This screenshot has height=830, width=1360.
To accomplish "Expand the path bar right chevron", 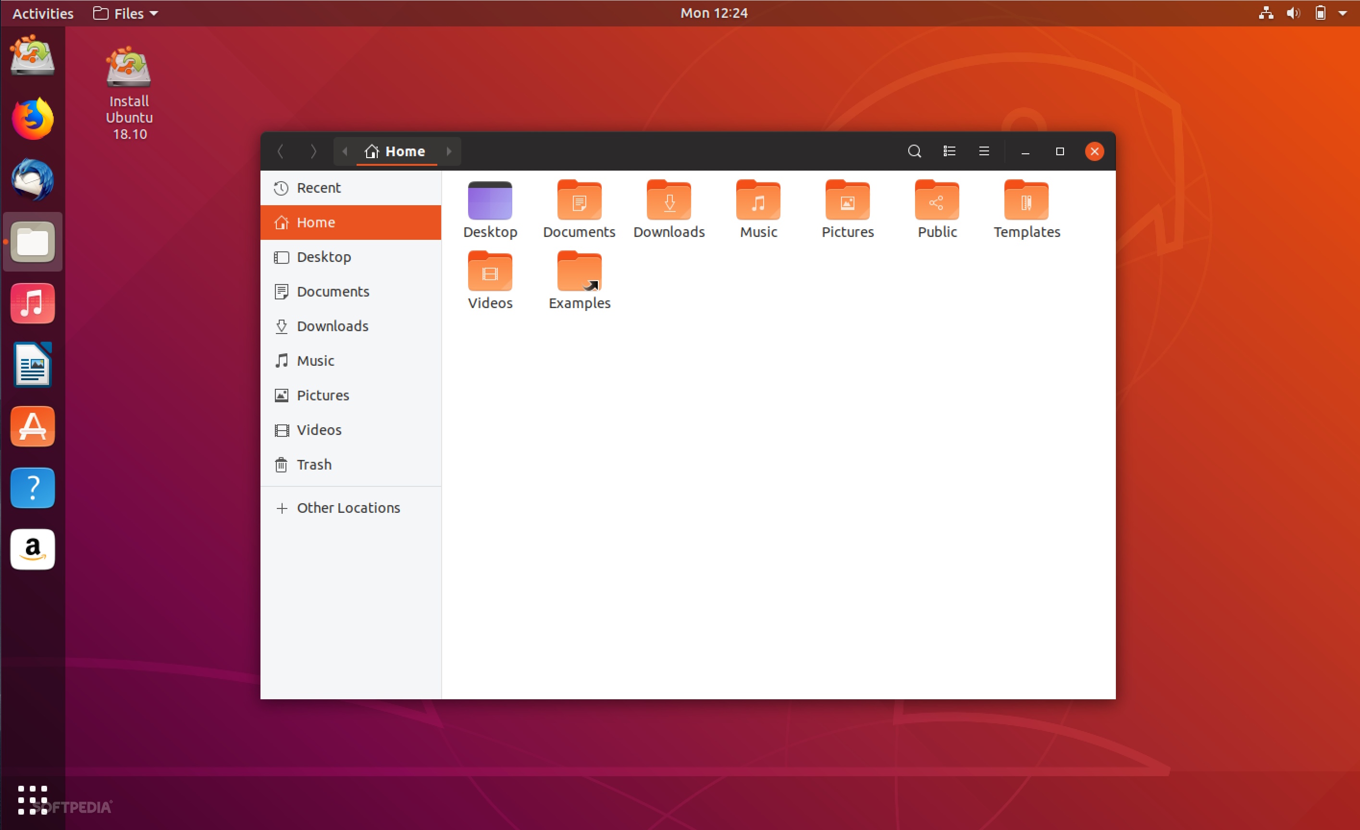I will (449, 151).
